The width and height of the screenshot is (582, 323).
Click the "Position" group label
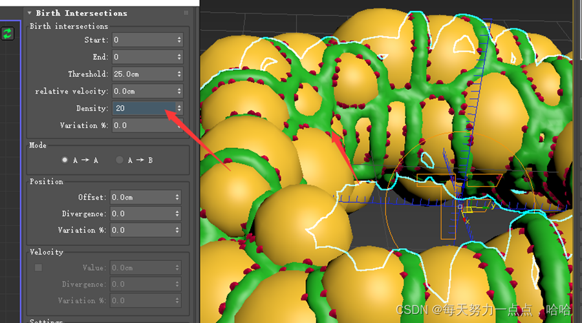click(x=47, y=182)
